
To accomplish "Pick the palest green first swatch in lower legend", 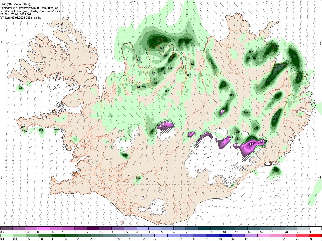I will [7, 235].
